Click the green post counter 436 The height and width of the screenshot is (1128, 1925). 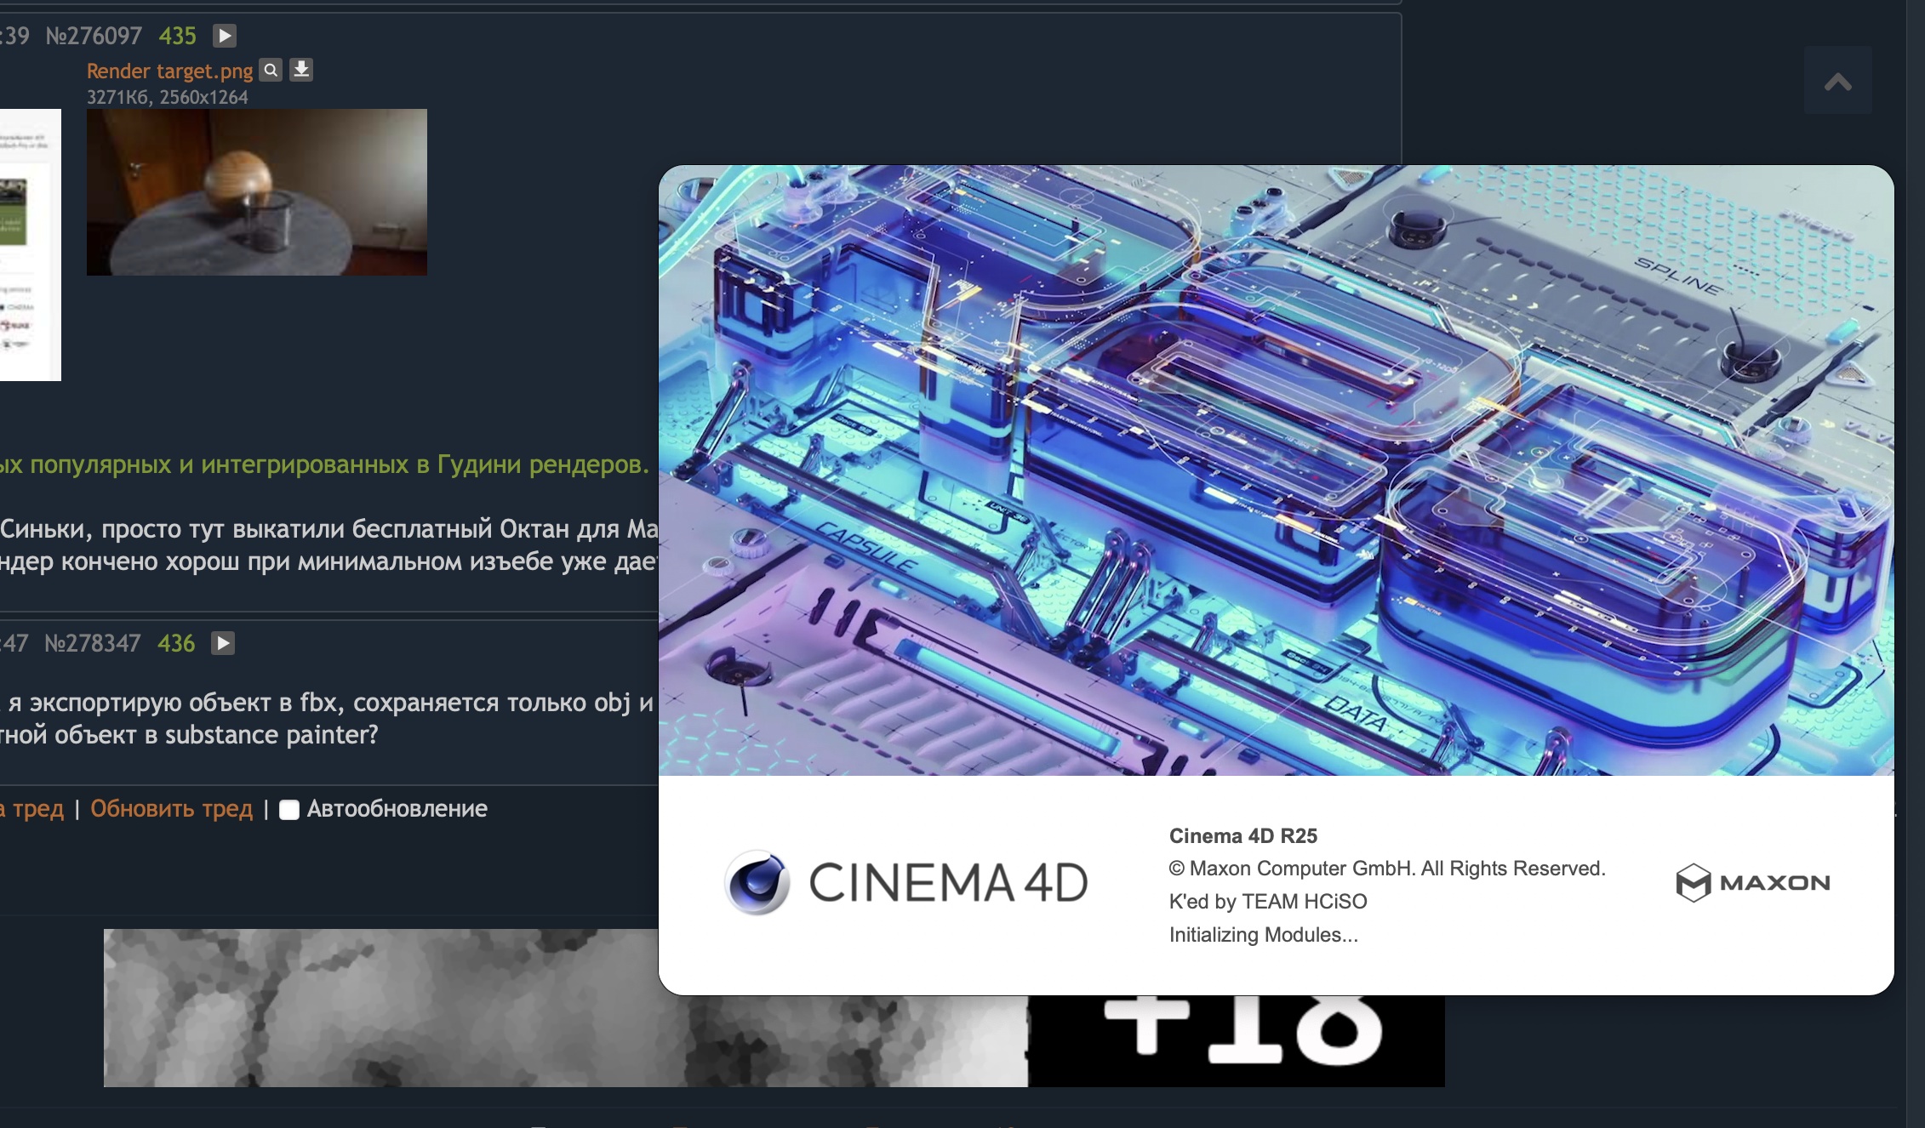(176, 643)
